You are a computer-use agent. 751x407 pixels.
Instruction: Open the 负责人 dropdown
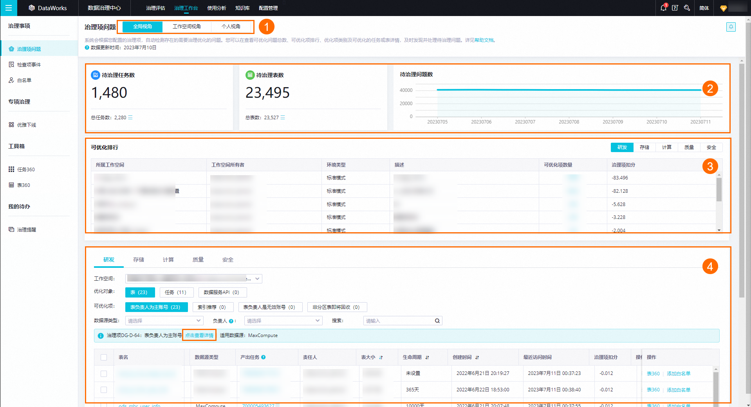click(283, 321)
